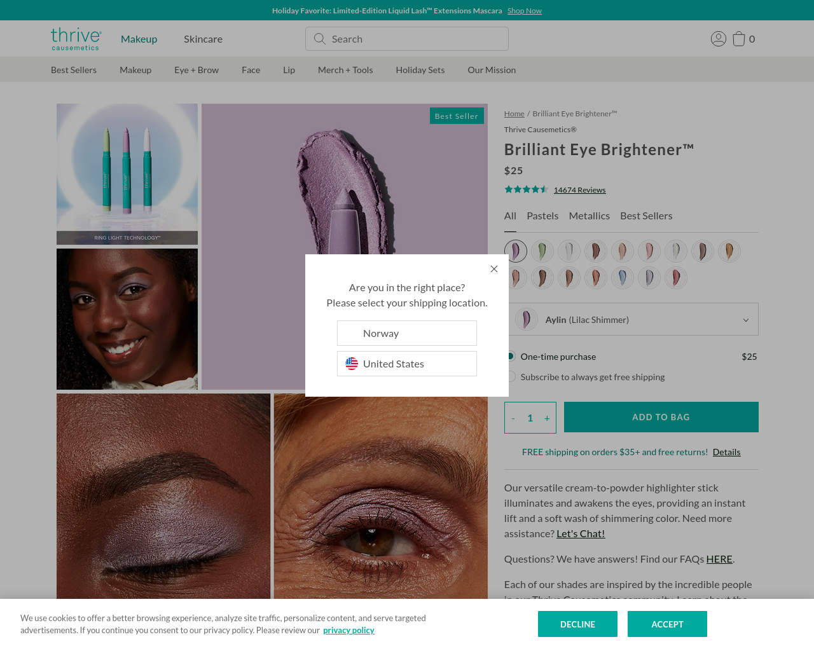
Task: Open Eye + Brow category
Action: 197,70
